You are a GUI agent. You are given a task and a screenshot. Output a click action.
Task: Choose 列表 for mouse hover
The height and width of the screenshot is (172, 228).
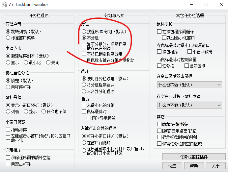click(x=8, y=111)
